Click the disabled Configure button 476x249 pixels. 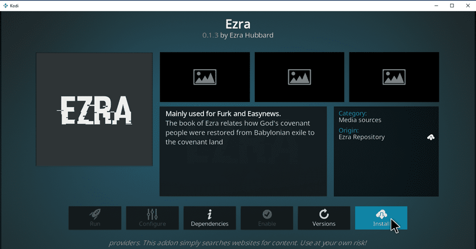point(152,218)
